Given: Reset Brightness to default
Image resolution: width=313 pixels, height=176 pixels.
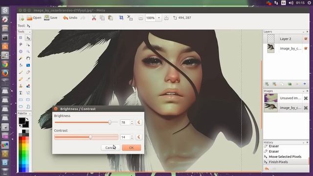Looking at the screenshot, I should (139, 122).
